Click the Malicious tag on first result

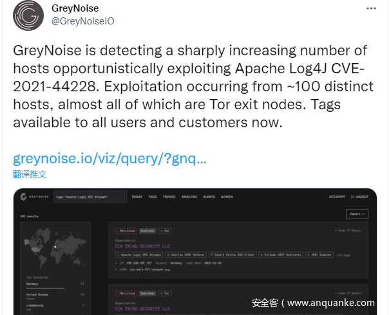[x=125, y=230]
